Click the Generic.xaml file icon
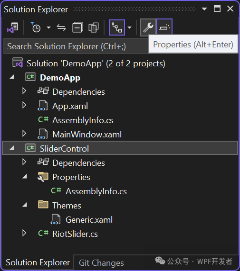240x271 pixels. pos(56,219)
